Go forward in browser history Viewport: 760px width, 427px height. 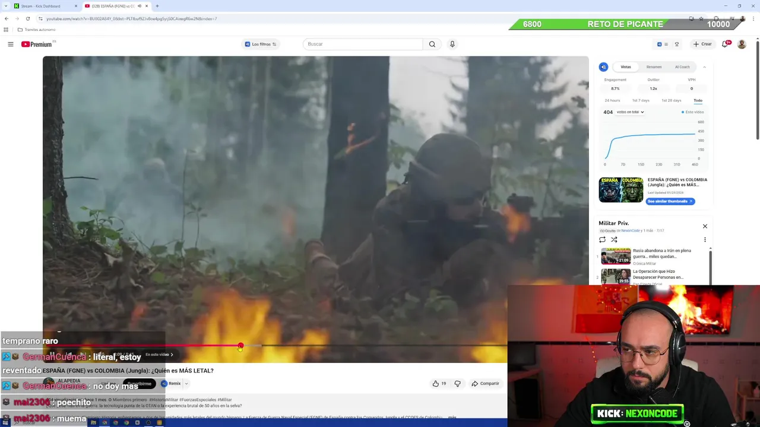coord(17,18)
